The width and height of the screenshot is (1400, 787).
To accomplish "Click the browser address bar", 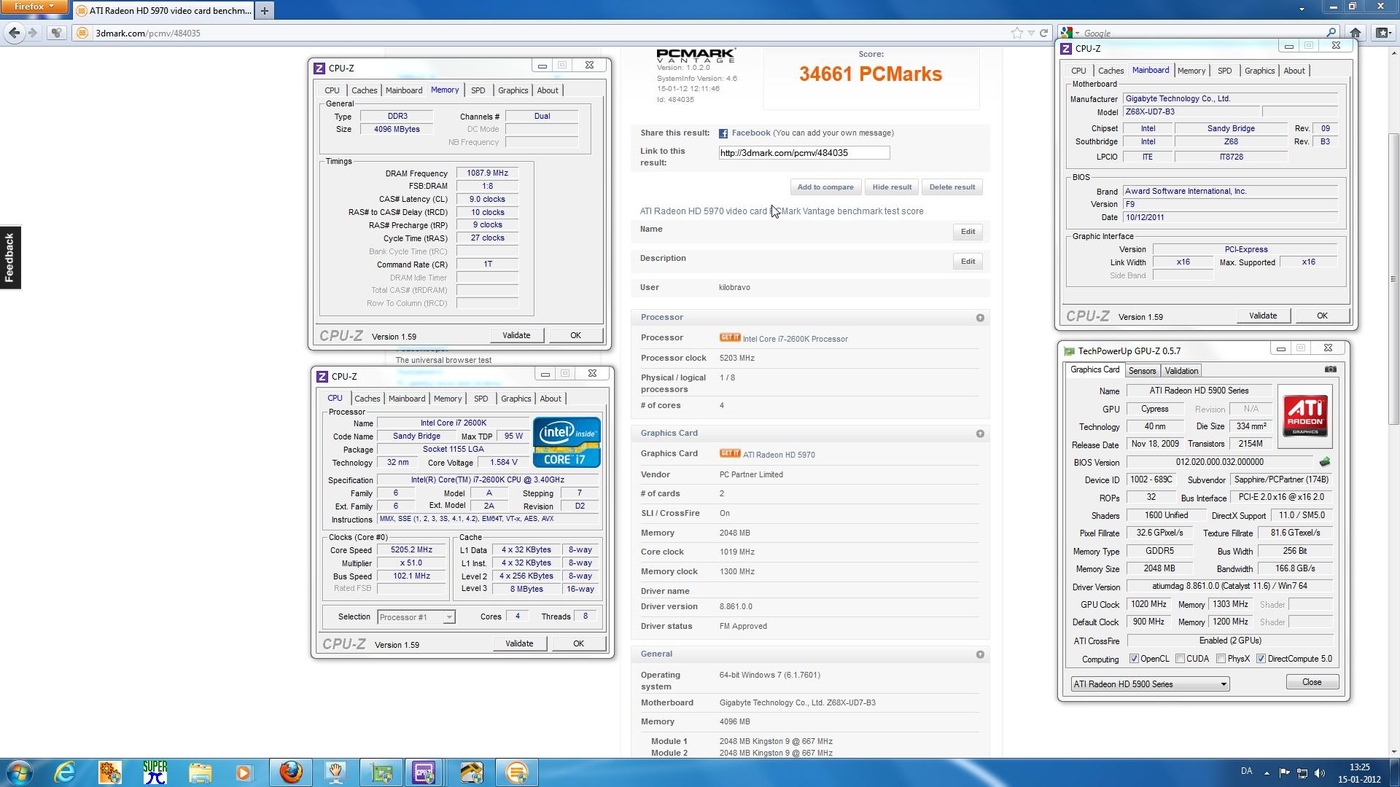I will [x=547, y=33].
